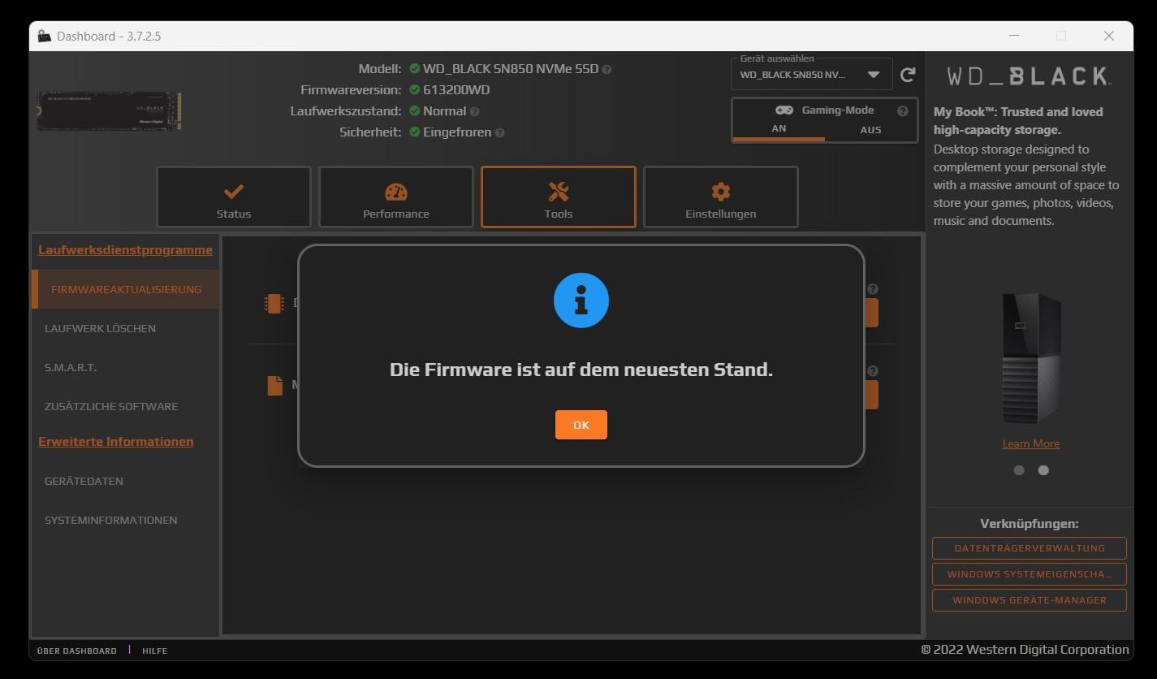Viewport: 1157px width, 679px height.
Task: Click the Normal drive health text
Action: [444, 110]
